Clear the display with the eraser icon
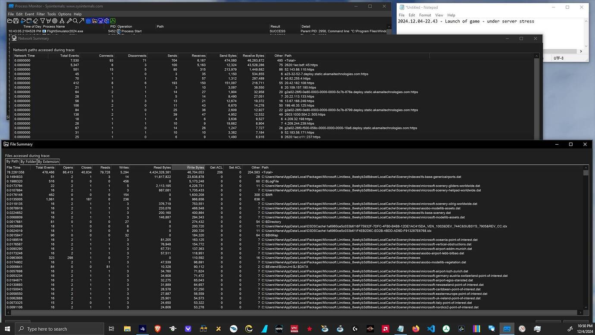 click(35, 21)
